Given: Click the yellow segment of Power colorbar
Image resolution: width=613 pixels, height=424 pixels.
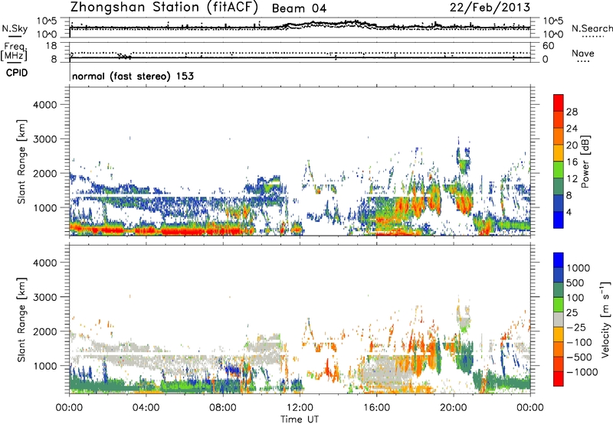Looking at the screenshot, I should coord(559,153).
